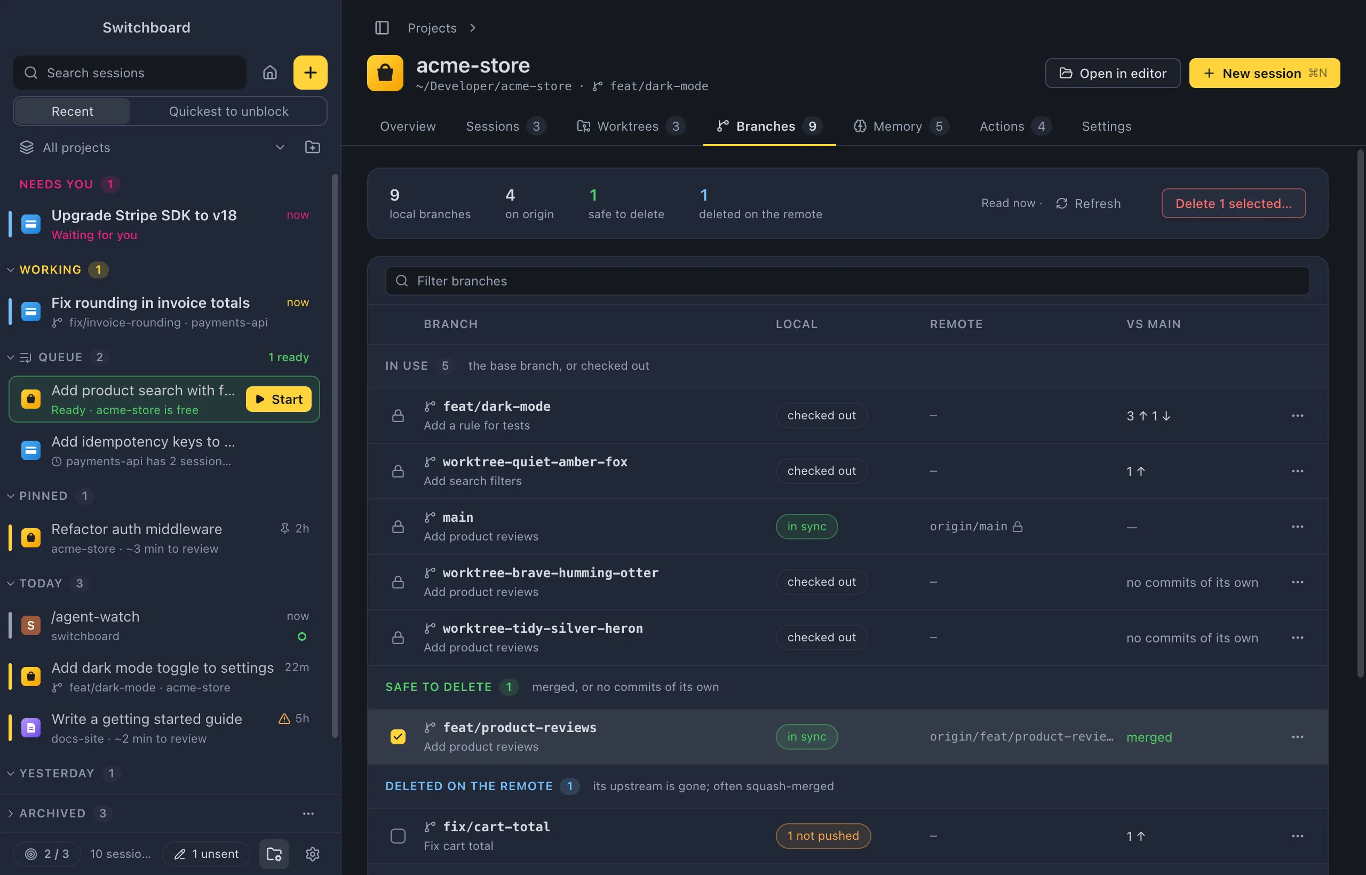Click the Archived section ellipsis menu
Screen dimensions: 1366x875
tap(308, 814)
